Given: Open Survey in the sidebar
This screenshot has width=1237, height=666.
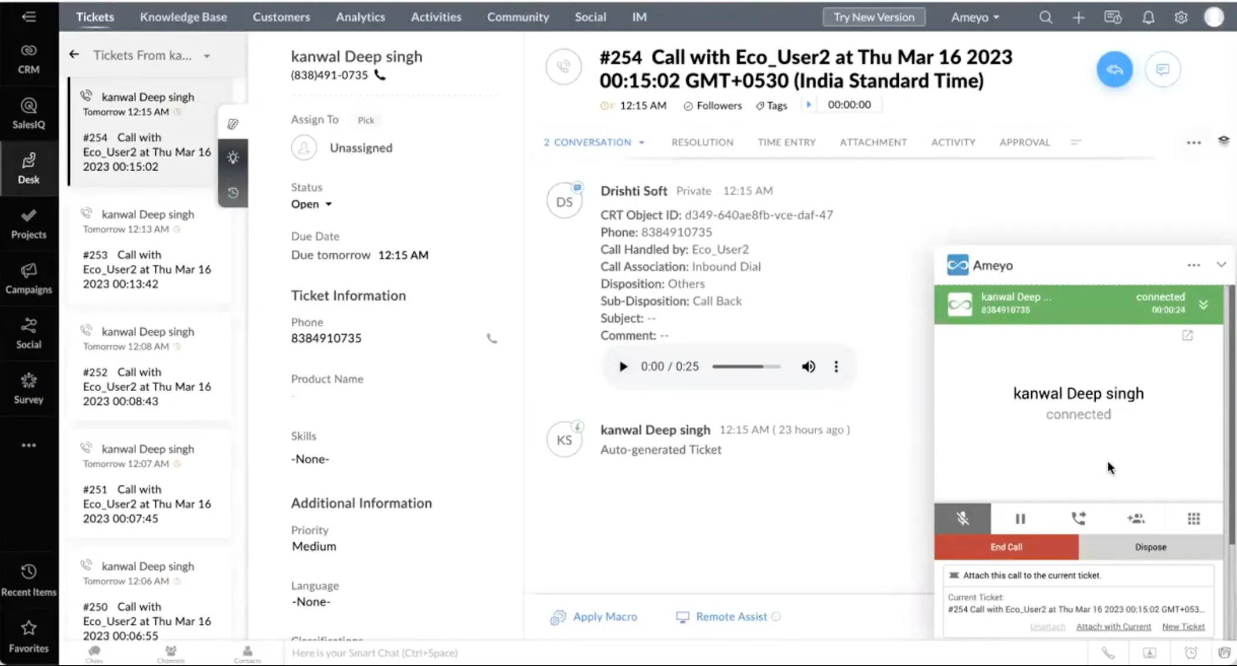Looking at the screenshot, I should tap(28, 389).
